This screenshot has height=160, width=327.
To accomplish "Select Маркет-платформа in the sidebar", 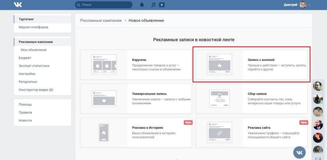I will 43,27.
